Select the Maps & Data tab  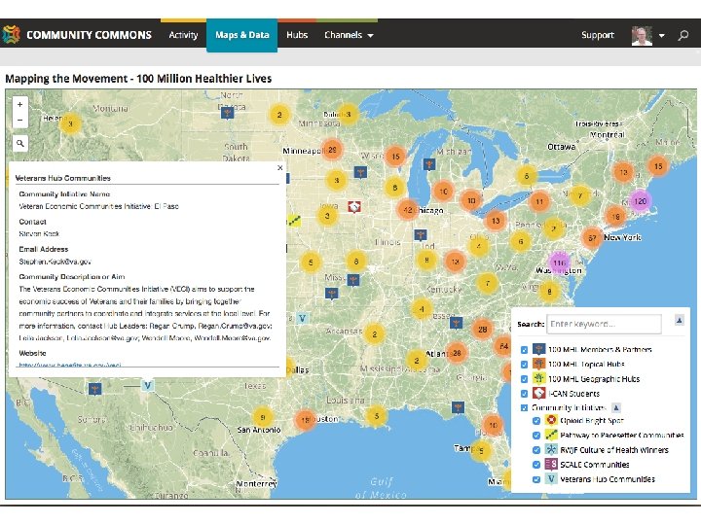(x=241, y=36)
